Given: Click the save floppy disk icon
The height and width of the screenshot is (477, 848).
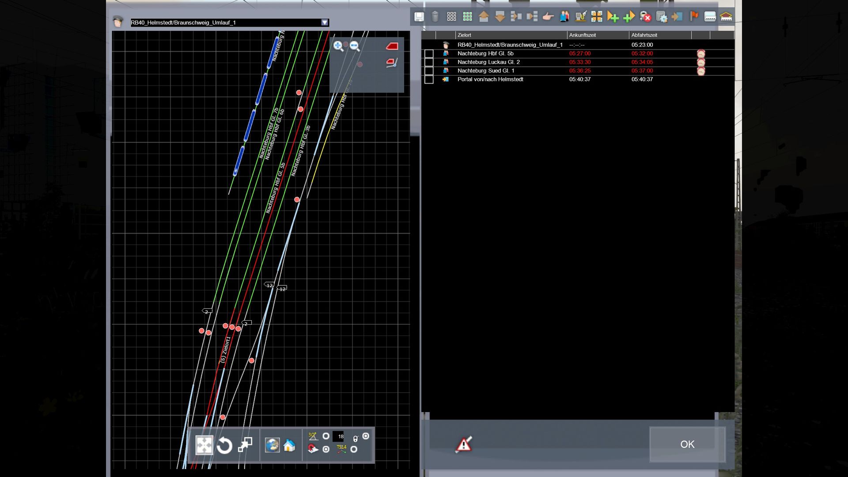Looking at the screenshot, I should pyautogui.click(x=419, y=17).
